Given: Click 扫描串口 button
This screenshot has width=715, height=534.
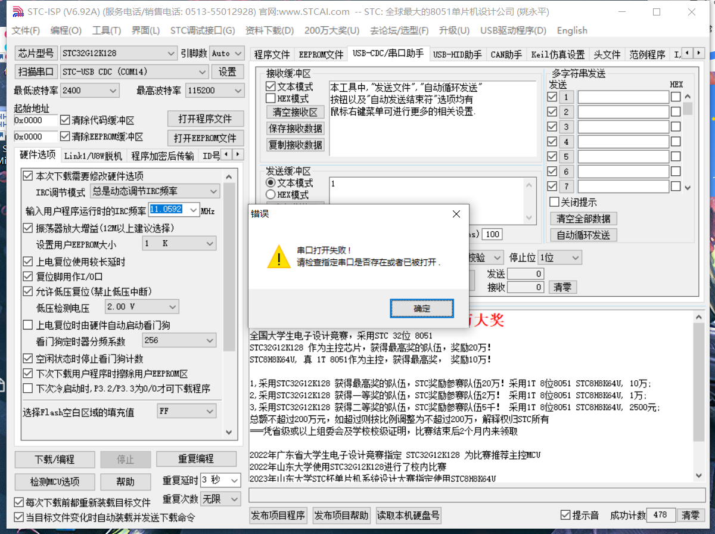Looking at the screenshot, I should [35, 72].
